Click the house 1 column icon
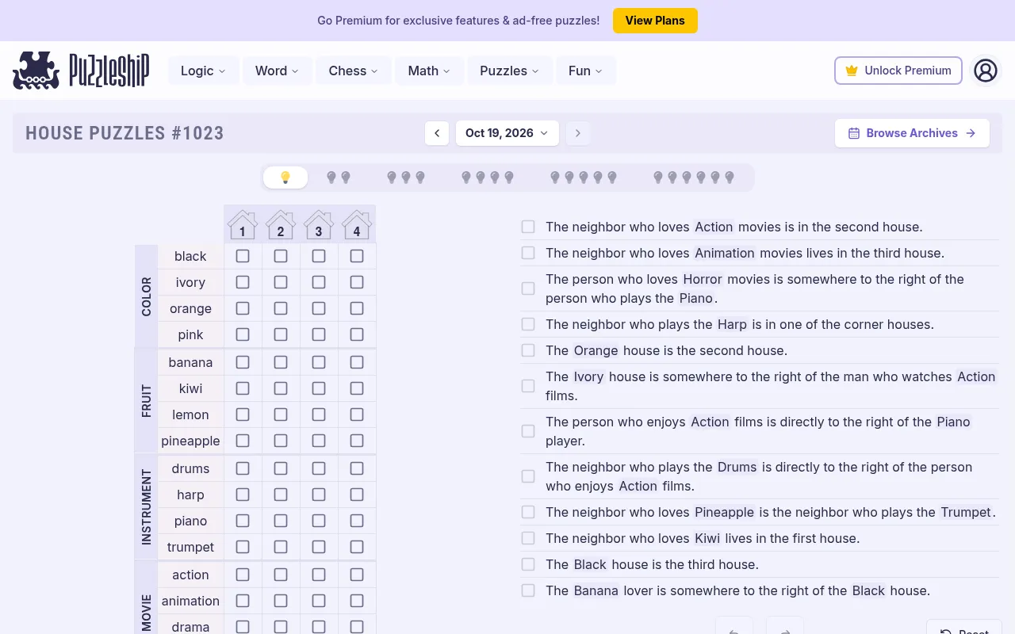The height and width of the screenshot is (634, 1015). coord(243,224)
